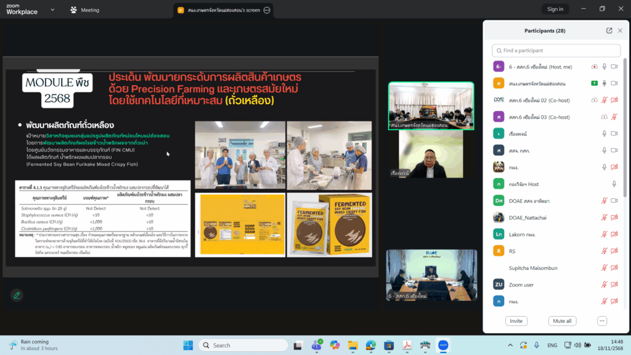Unmute participant RS microphone

(x=605, y=251)
